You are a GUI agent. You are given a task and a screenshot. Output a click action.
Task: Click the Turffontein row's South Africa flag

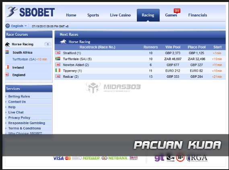click(58, 59)
